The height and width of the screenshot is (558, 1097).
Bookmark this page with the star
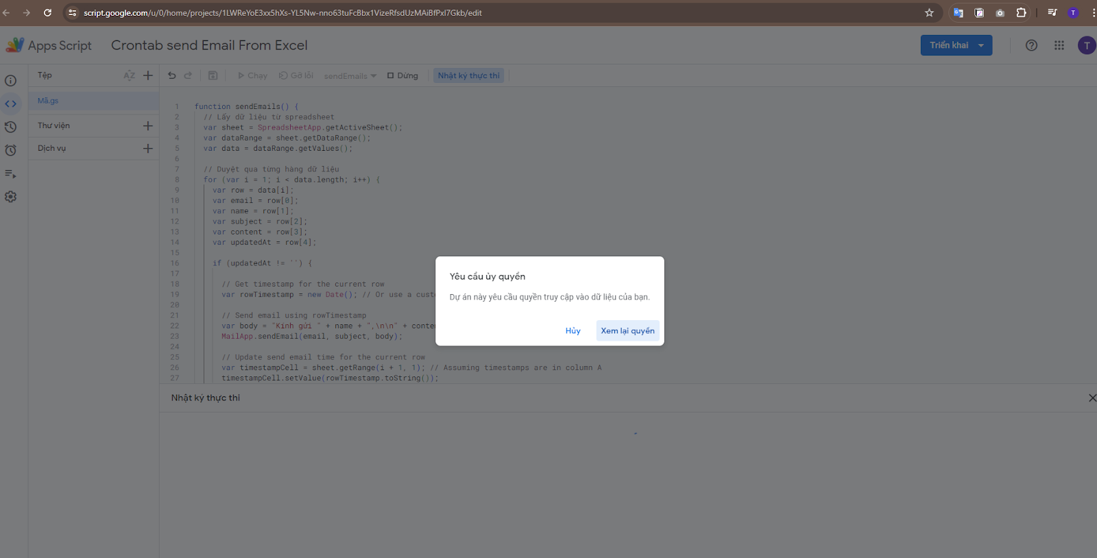929,12
